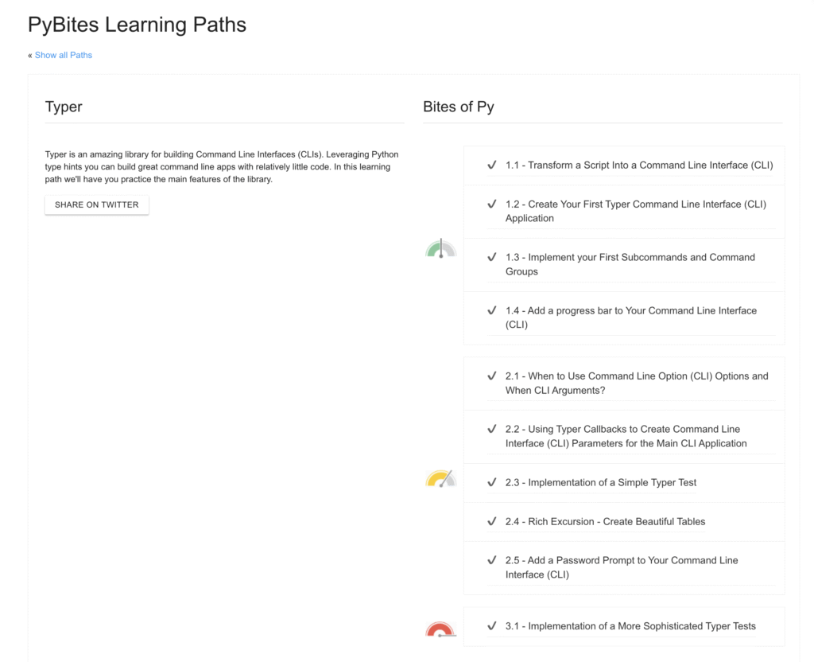This screenshot has height=662, width=814.
Task: Click checkmark icon beside bite 2.1
Action: click(x=492, y=376)
